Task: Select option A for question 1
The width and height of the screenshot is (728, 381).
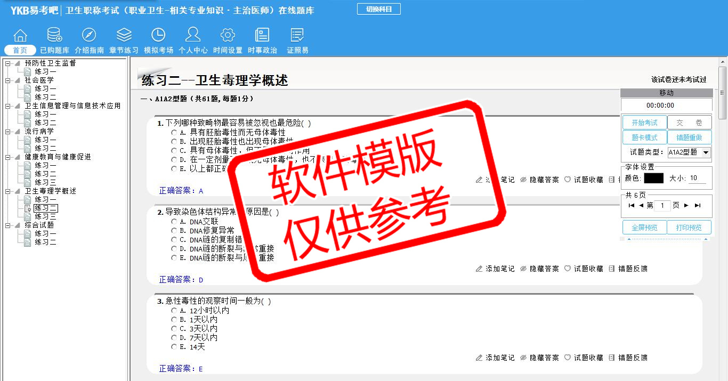Action: coord(174,132)
